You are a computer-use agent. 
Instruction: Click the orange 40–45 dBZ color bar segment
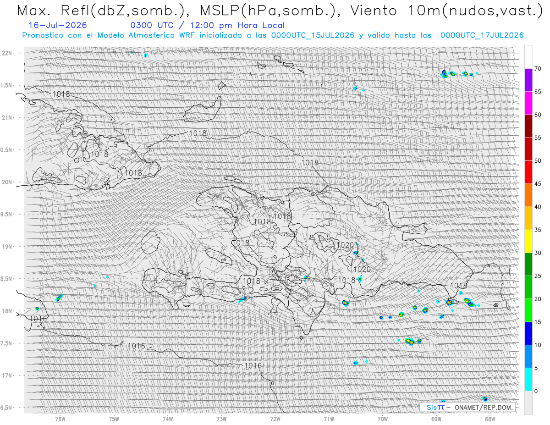528,195
